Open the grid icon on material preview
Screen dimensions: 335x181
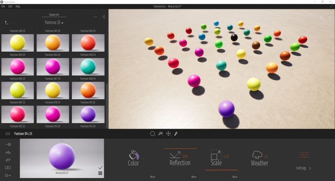click(100, 173)
